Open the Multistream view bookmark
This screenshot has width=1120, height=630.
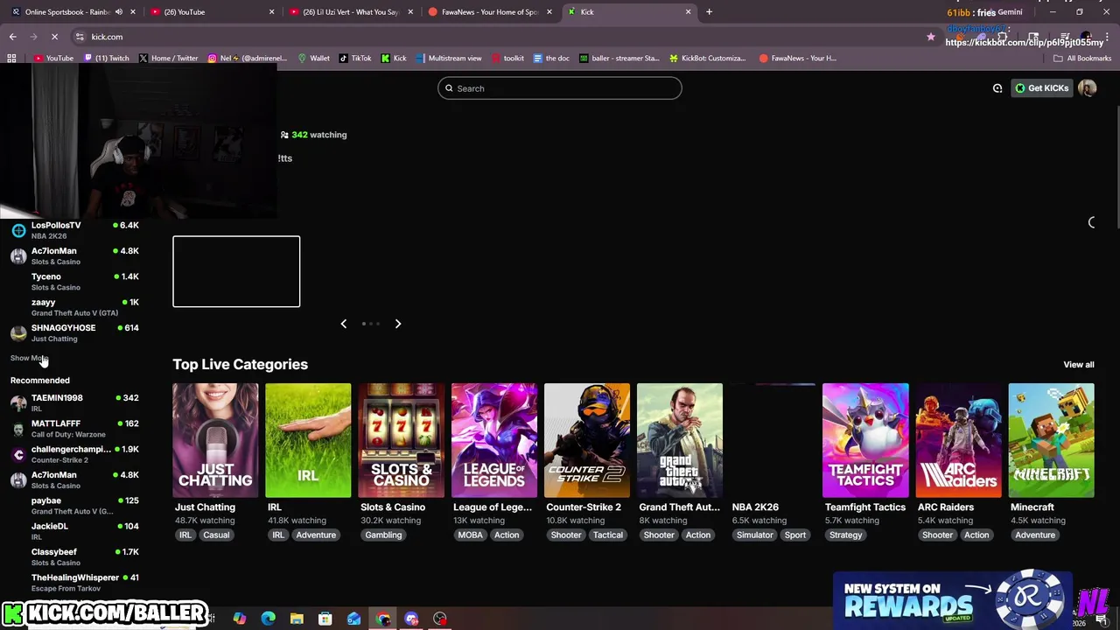click(449, 59)
